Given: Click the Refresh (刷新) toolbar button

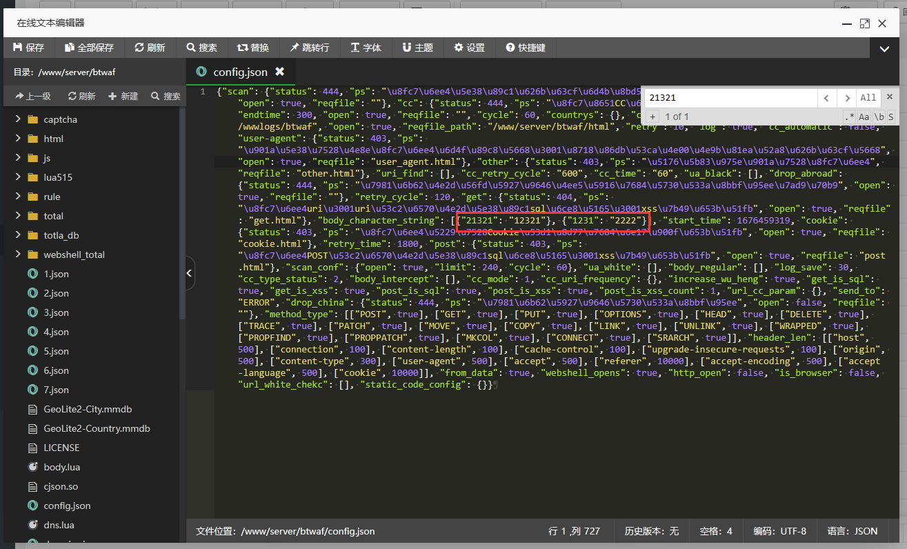Looking at the screenshot, I should [x=150, y=48].
